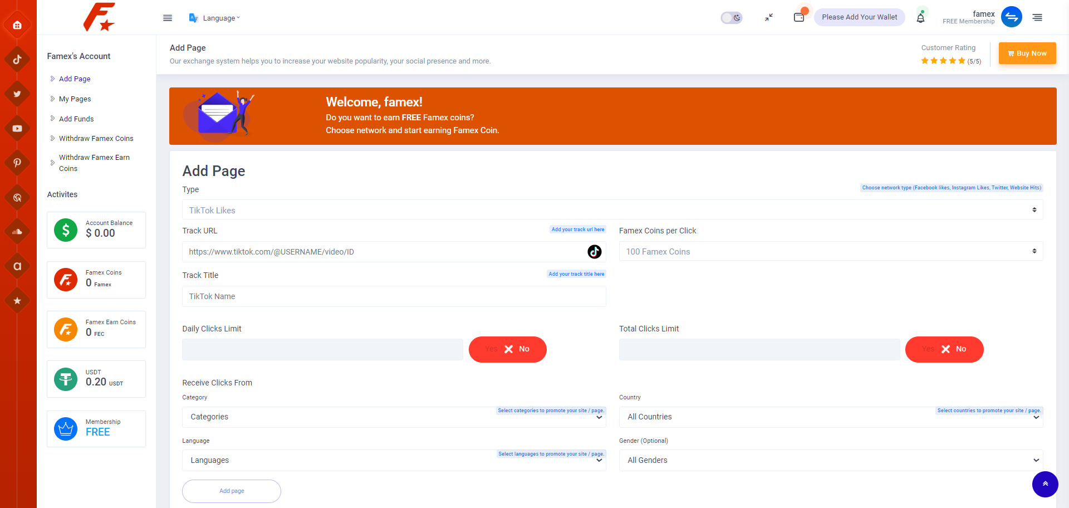Click the 'Select categories to promote' hint

click(551, 411)
